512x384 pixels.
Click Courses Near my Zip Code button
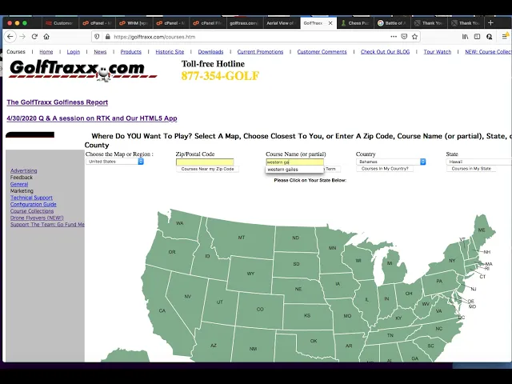208,169
